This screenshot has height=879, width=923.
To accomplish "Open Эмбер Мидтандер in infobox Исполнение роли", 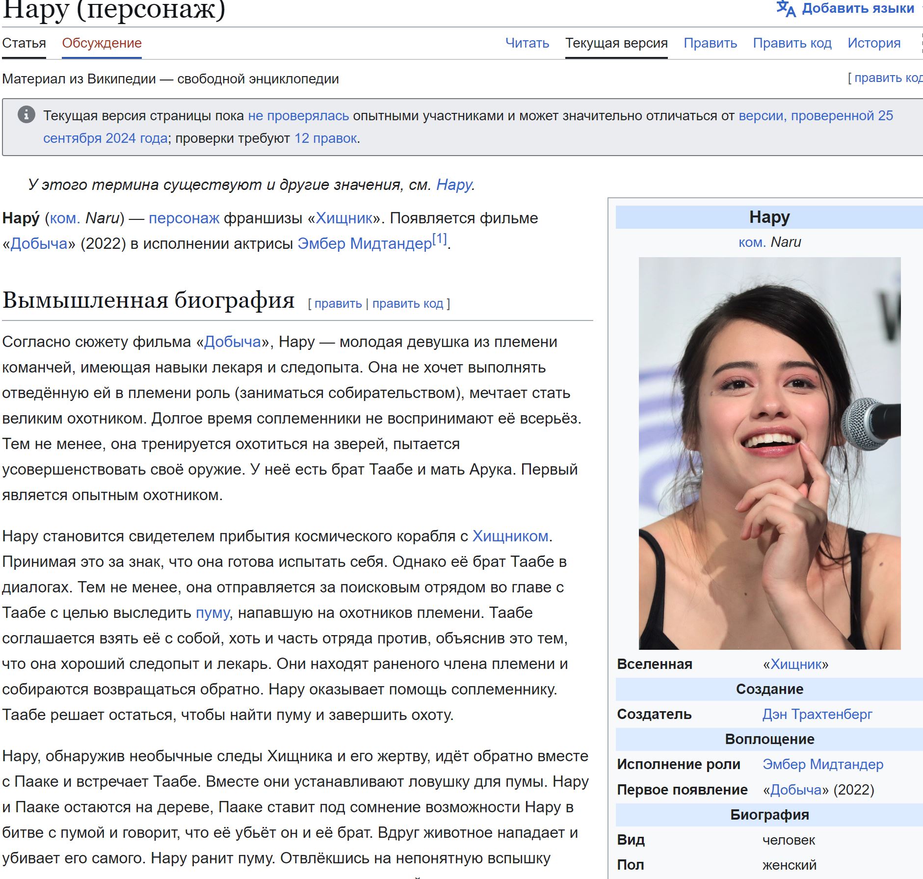I will tap(823, 764).
